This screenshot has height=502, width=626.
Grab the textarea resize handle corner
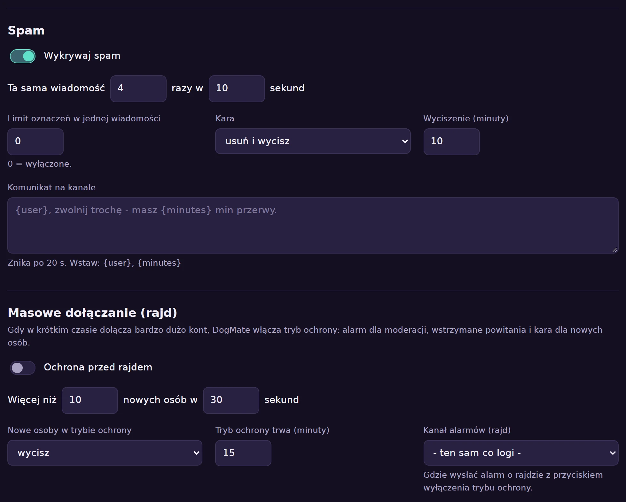(x=614, y=250)
